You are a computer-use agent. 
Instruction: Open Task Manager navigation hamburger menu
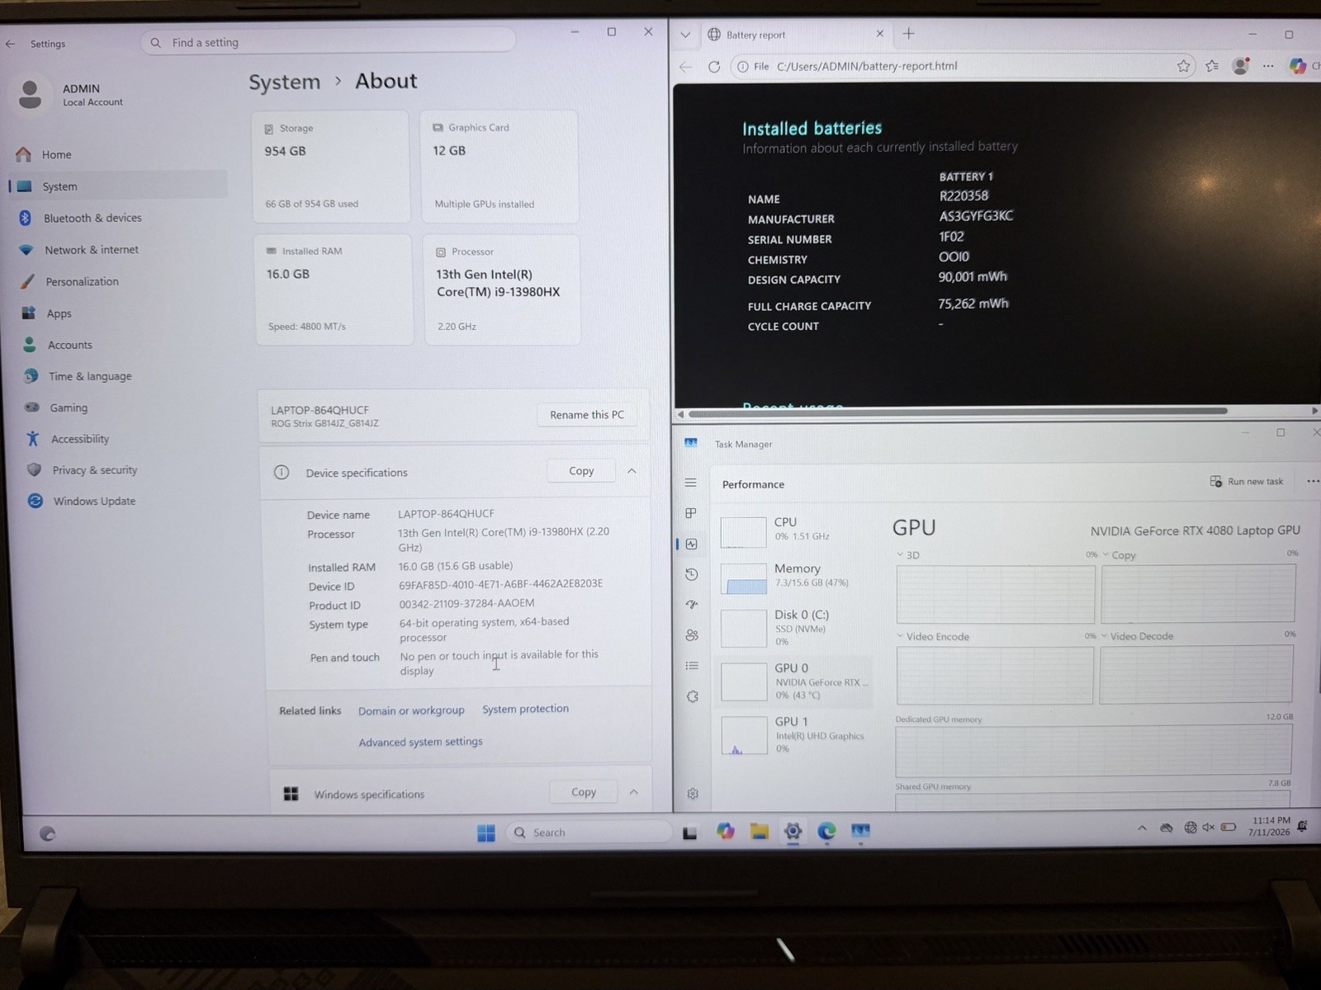click(x=691, y=483)
